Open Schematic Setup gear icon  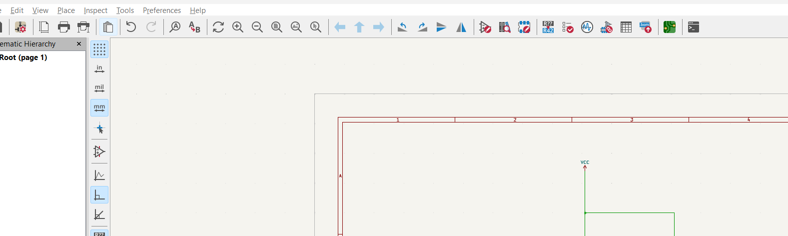click(x=20, y=27)
